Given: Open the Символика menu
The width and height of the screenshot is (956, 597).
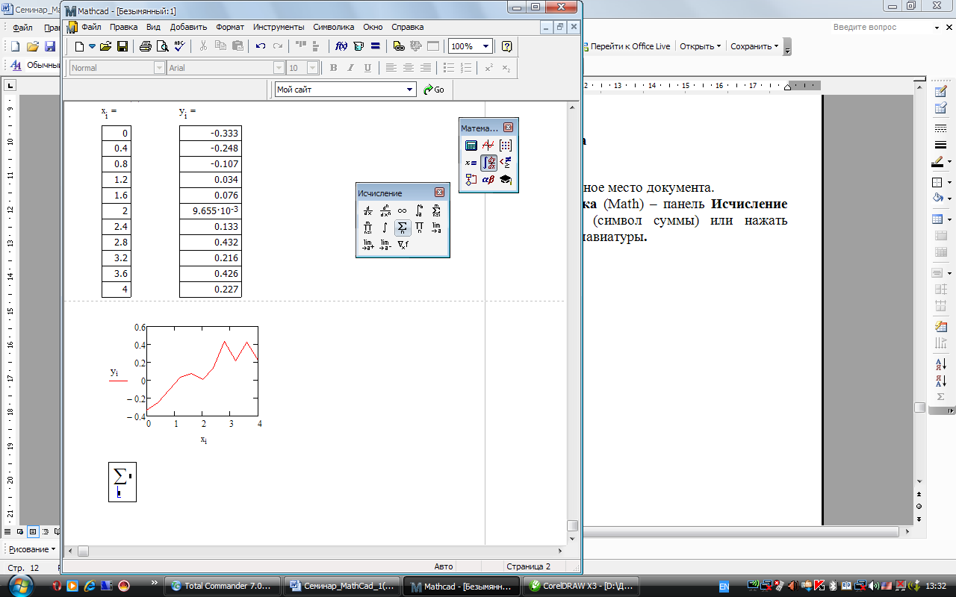Looking at the screenshot, I should (x=334, y=27).
